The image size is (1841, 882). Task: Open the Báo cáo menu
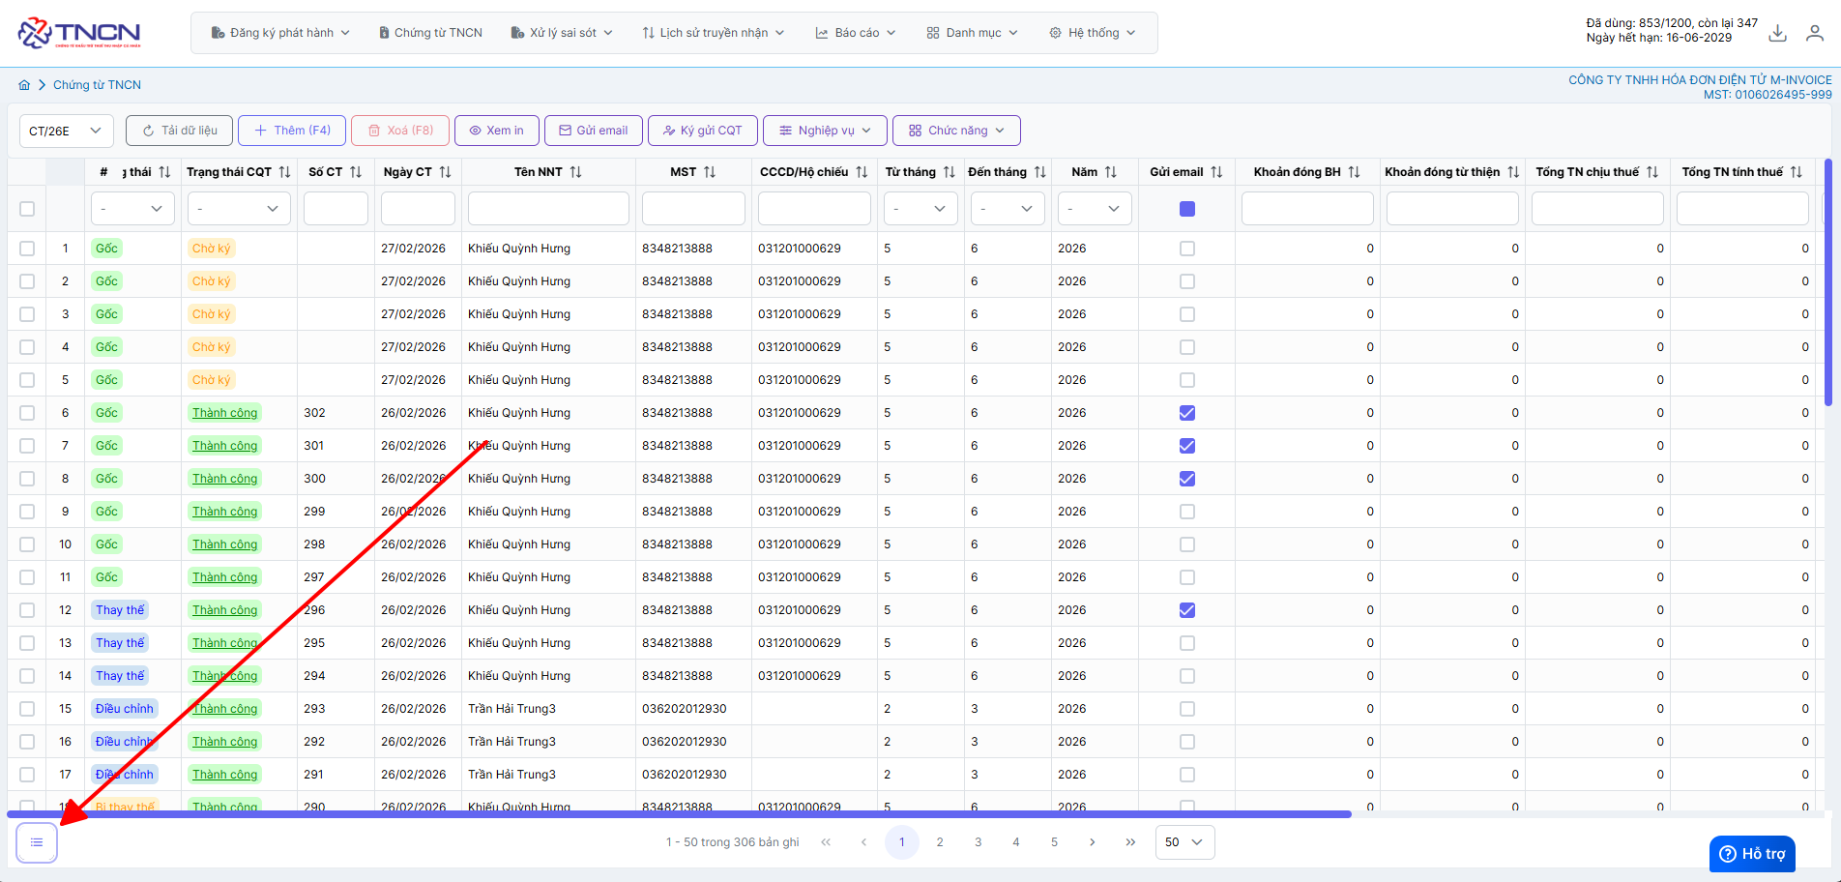[856, 33]
